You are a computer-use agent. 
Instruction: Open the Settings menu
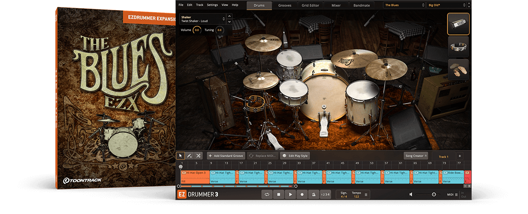[x=212, y=5]
